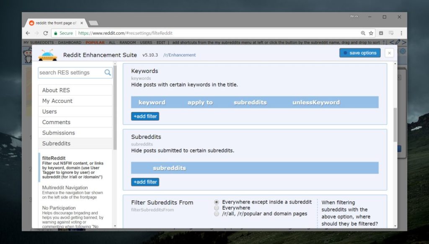
Task: Open ALL in the Reddit top bar
Action: point(112,42)
